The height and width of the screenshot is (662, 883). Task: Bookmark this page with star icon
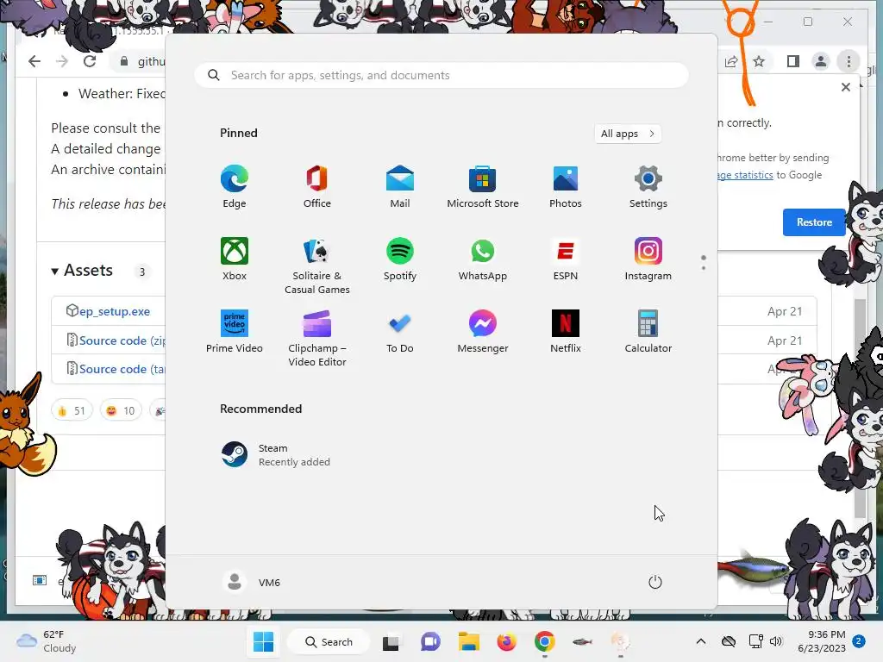click(x=759, y=61)
